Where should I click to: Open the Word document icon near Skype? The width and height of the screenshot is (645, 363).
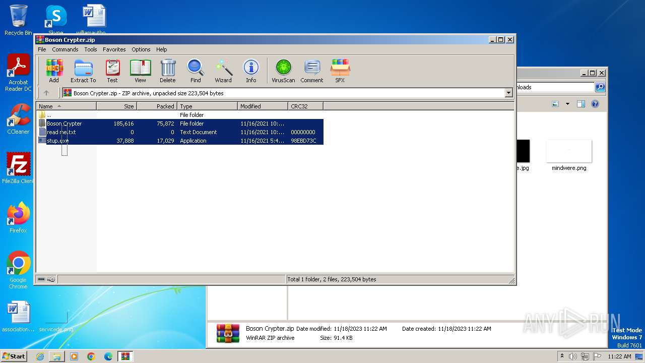(94, 19)
